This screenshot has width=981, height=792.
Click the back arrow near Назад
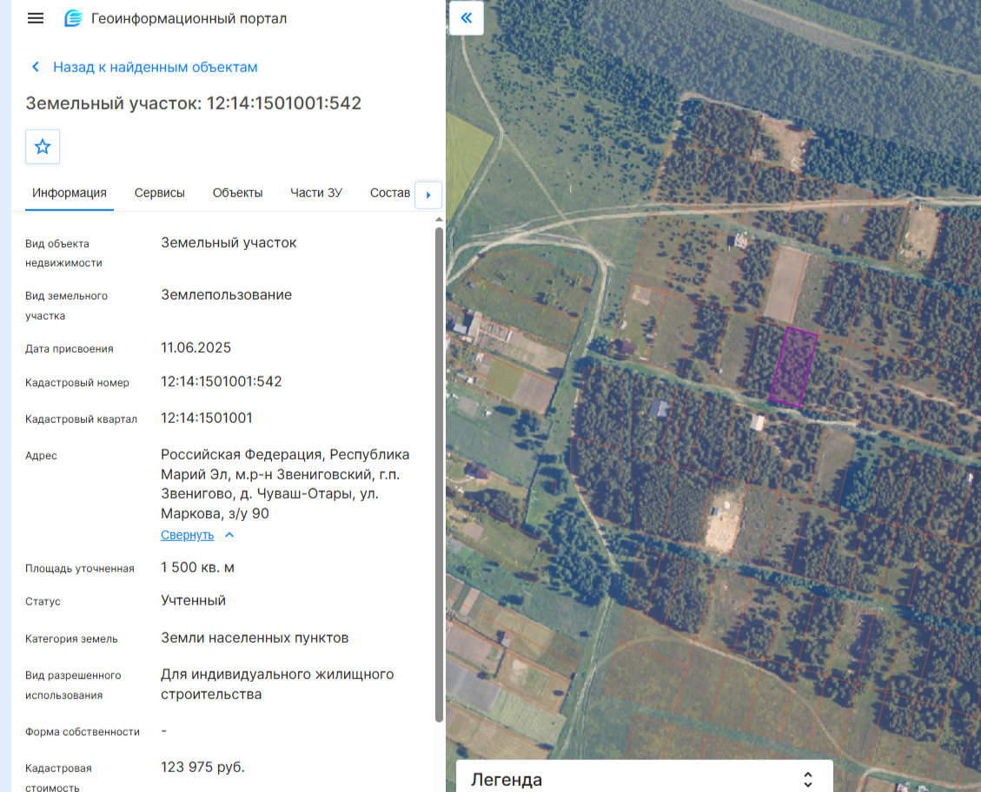click(36, 67)
